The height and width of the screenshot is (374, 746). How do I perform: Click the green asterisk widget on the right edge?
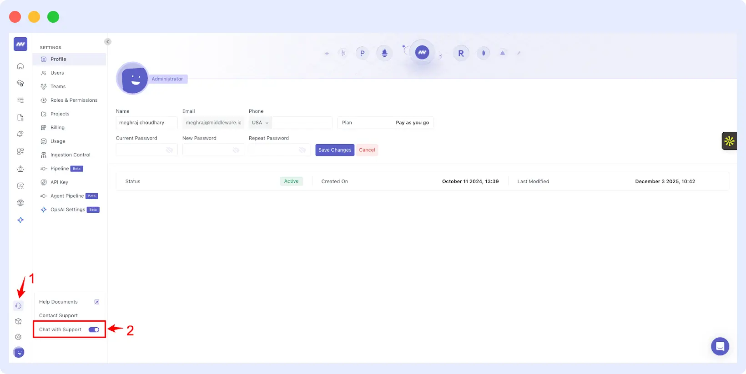(x=729, y=141)
